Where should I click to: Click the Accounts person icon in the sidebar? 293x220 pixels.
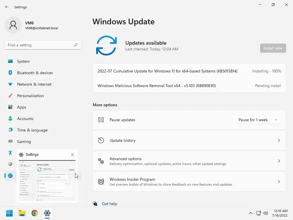pos(10,118)
